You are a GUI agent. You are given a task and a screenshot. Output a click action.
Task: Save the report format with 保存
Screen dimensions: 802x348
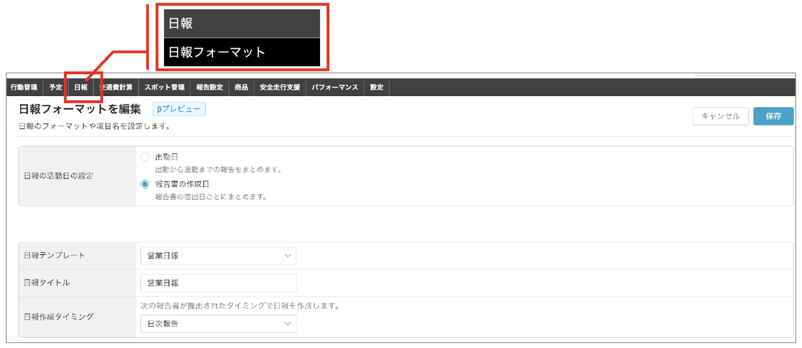point(773,116)
